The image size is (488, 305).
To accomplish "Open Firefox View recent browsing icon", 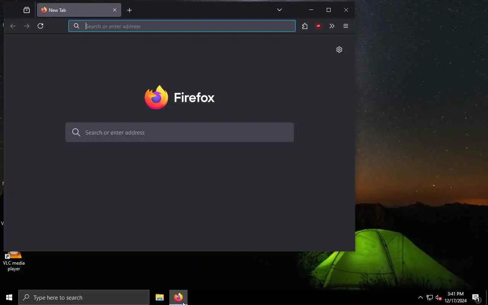I will point(27,10).
